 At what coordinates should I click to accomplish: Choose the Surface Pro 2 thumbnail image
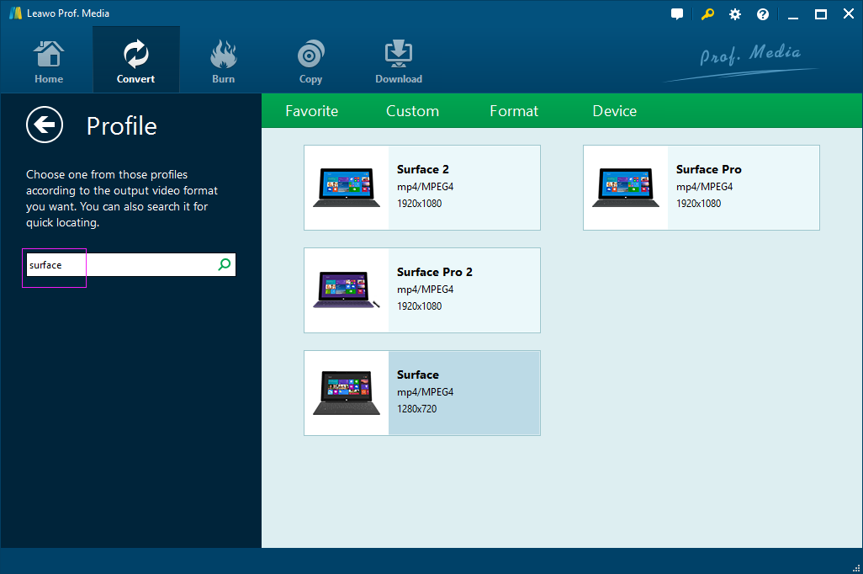pyautogui.click(x=347, y=290)
